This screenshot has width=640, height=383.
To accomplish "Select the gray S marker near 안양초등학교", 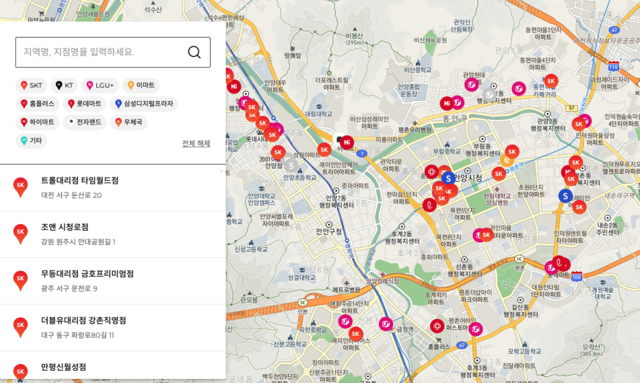I will (291, 165).
